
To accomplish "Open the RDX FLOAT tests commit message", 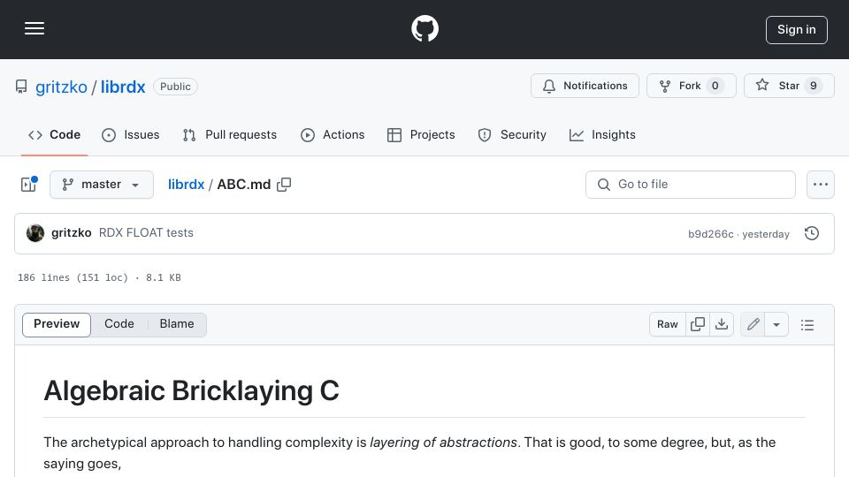I will [146, 232].
